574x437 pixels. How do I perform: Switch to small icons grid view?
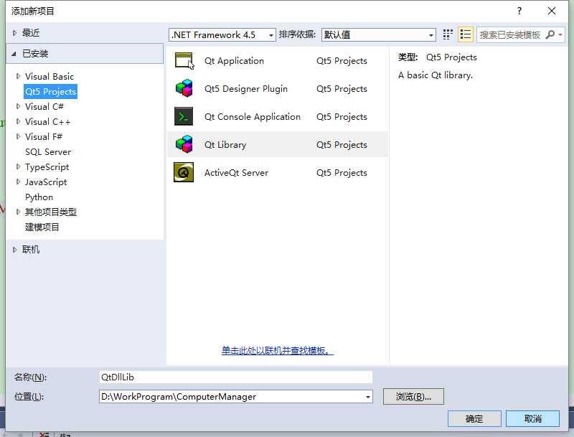[x=448, y=34]
